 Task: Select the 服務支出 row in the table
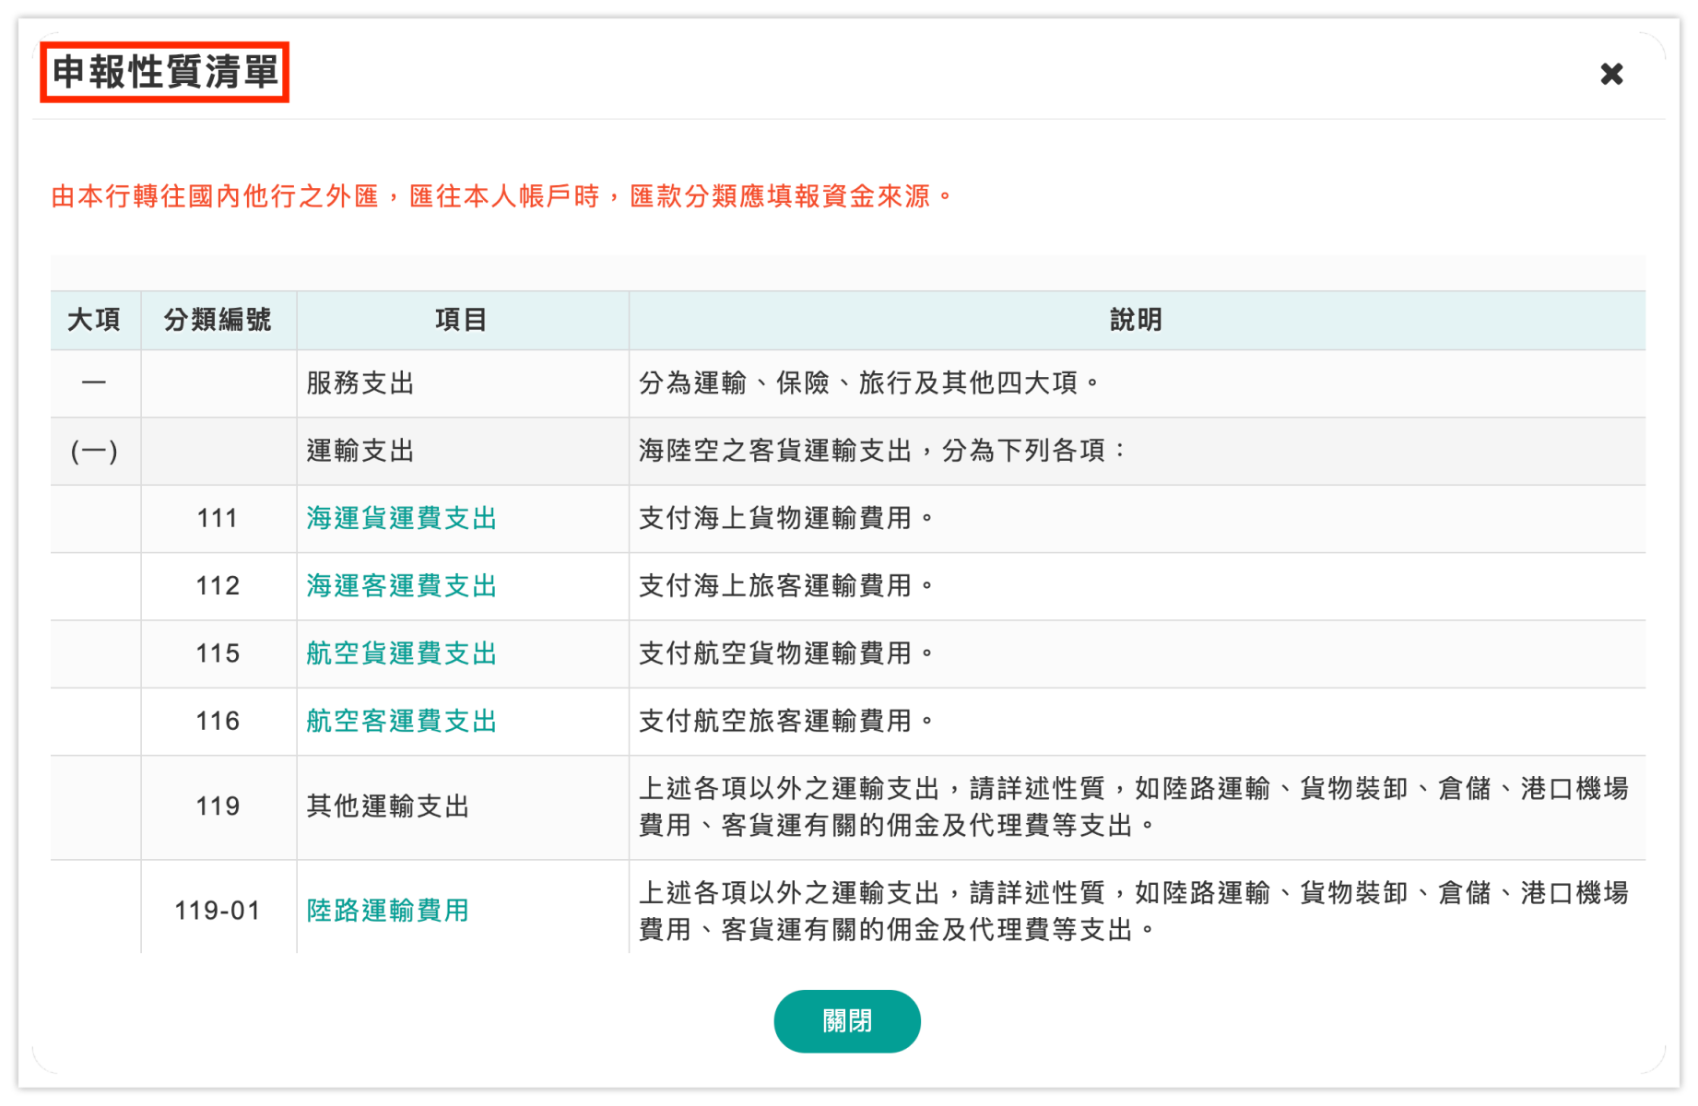[x=359, y=384]
